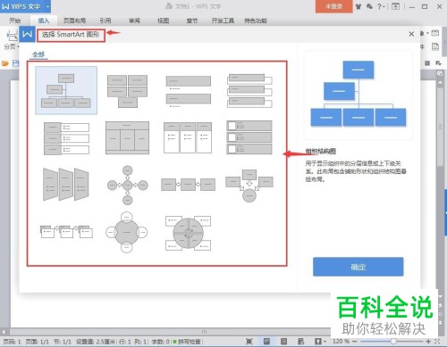Pick the three-column list layout
Screen dimensions: 447x347
tap(188, 137)
